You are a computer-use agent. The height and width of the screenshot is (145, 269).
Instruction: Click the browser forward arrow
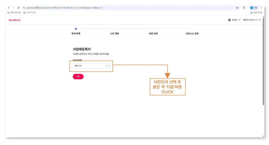tap(13, 8)
